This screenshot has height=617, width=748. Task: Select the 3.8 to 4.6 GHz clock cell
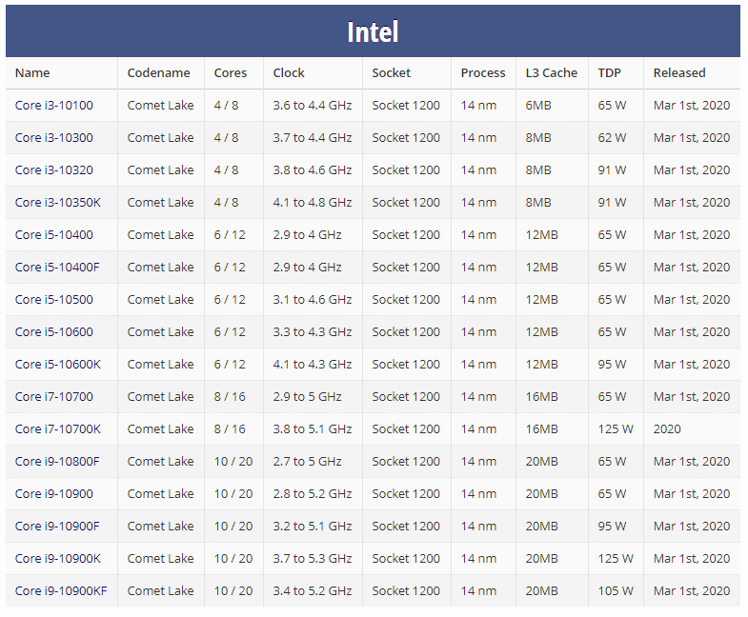pyautogui.click(x=313, y=170)
